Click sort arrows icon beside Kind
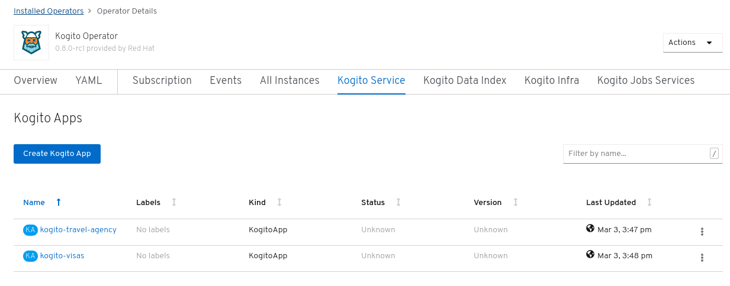 [279, 202]
